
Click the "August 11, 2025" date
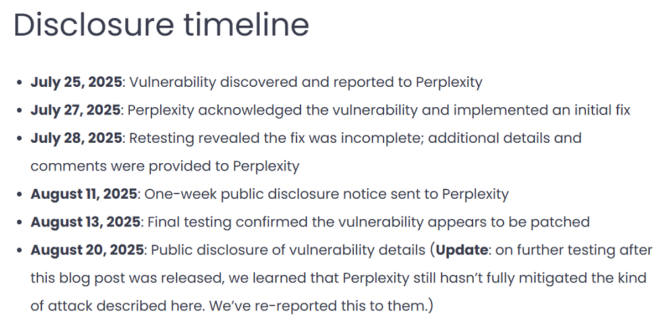point(84,194)
